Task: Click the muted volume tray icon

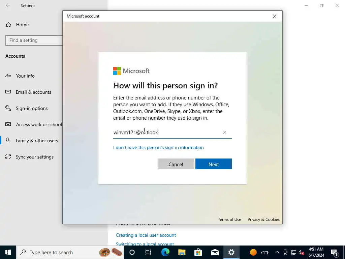Action: click(301, 252)
